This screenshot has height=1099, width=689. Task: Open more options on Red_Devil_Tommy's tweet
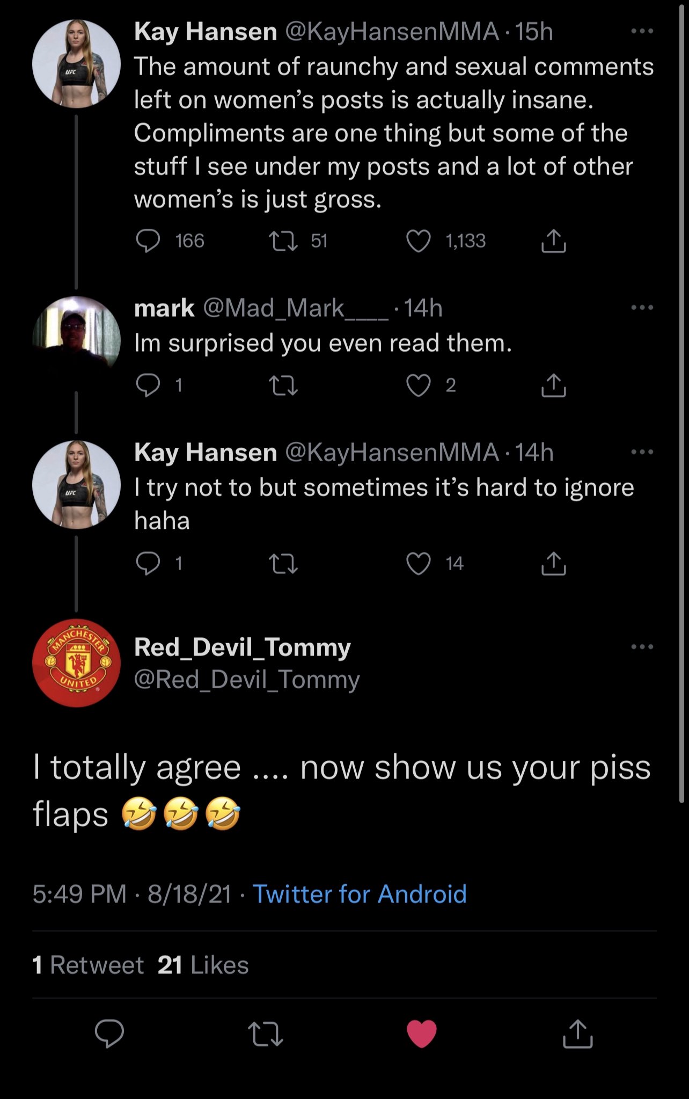[642, 647]
